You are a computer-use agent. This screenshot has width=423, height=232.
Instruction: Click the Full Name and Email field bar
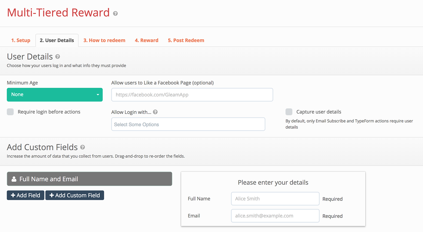tap(89, 179)
